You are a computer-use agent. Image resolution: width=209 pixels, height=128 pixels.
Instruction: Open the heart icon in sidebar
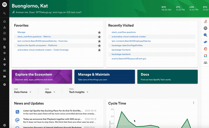click(x=5, y=65)
